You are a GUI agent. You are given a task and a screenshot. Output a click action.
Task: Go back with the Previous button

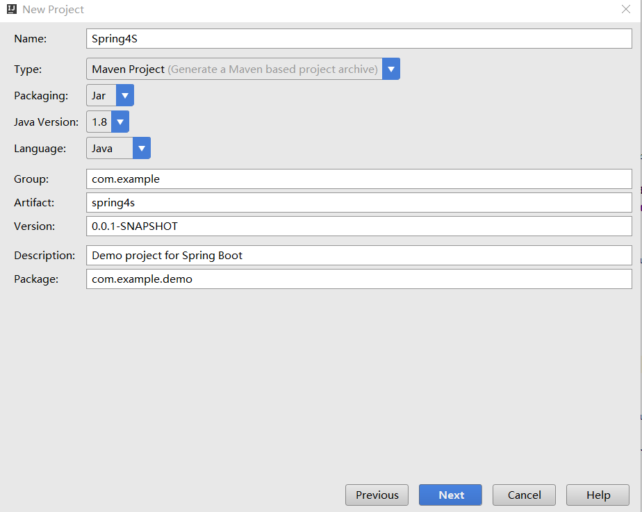coord(377,495)
